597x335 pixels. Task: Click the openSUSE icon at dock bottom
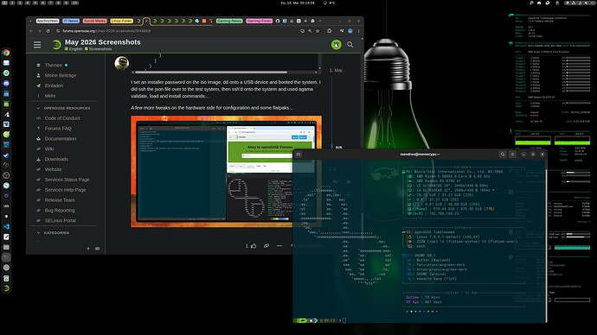click(x=6, y=288)
